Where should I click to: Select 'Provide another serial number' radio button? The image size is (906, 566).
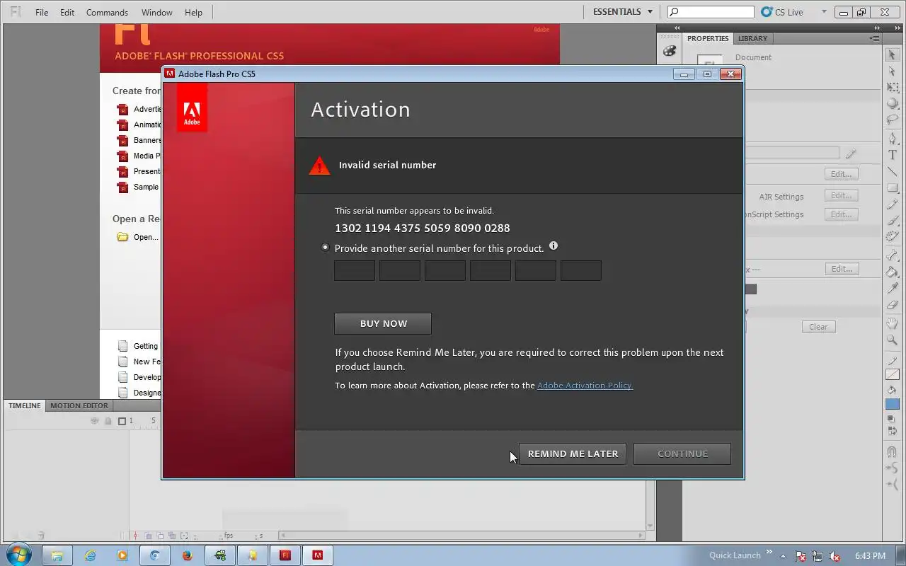click(326, 248)
